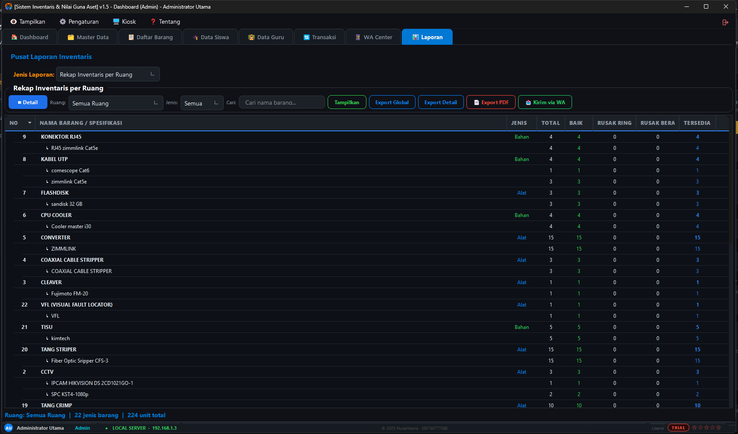Select the comescope Cat6 sub-row
The width and height of the screenshot is (738, 434).
pyautogui.click(x=367, y=170)
